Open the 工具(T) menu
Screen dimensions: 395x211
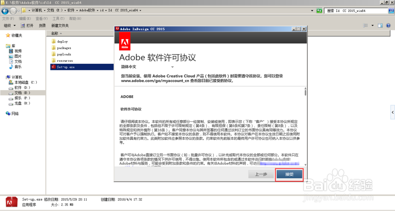coord(58,19)
